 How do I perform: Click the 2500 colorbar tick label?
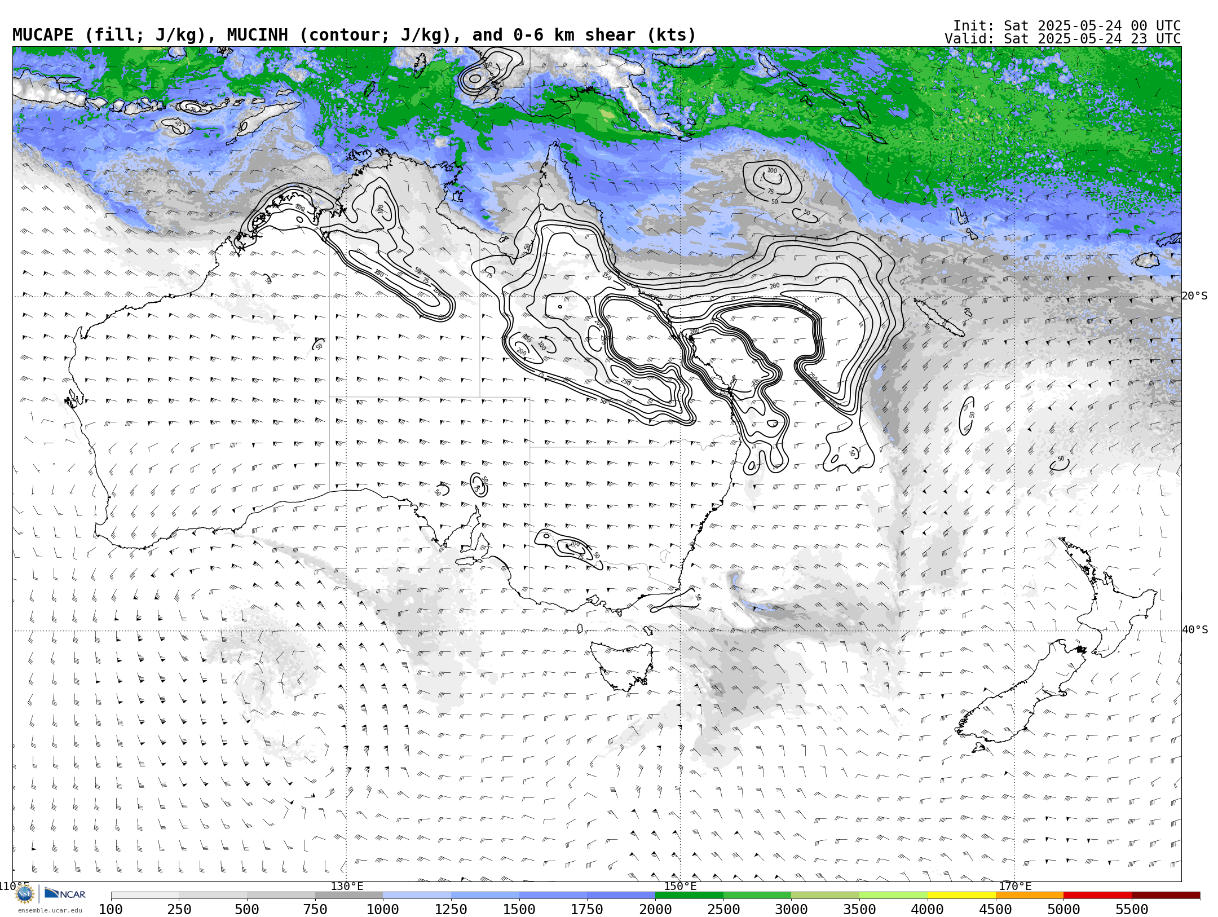click(723, 909)
